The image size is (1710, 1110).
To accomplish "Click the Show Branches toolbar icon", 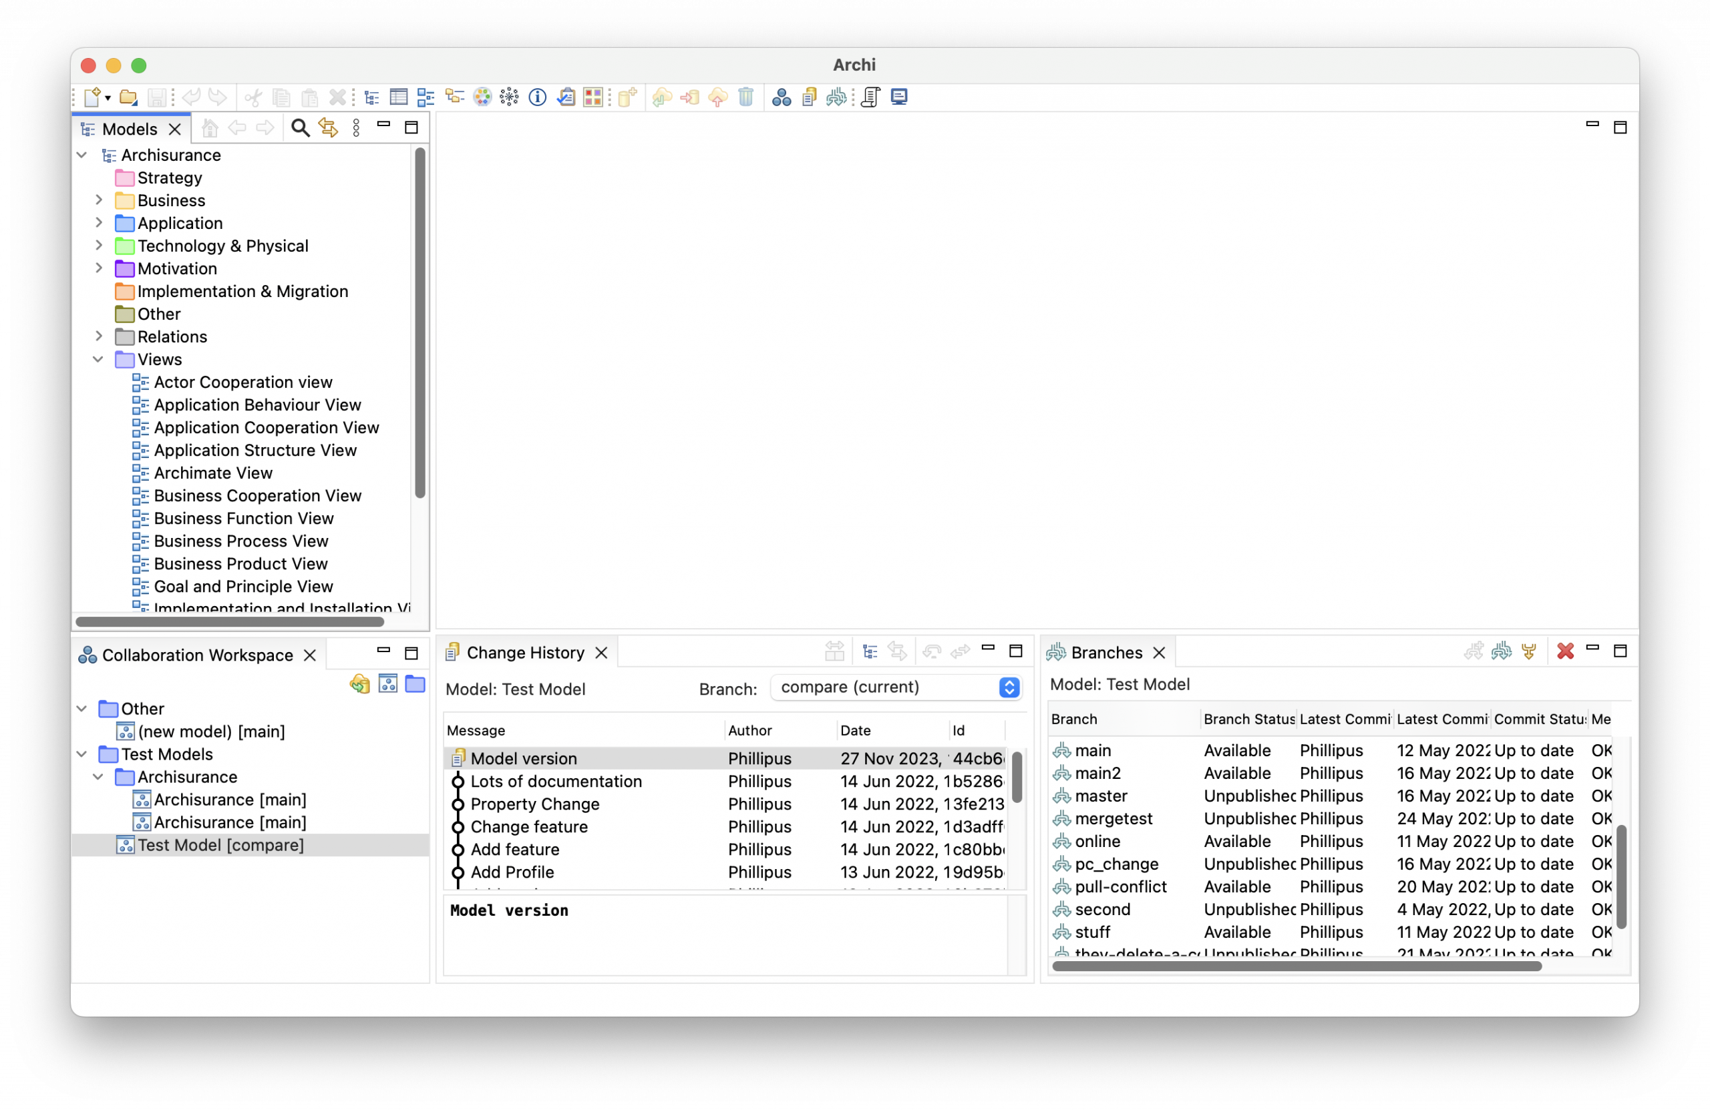I will 836,97.
